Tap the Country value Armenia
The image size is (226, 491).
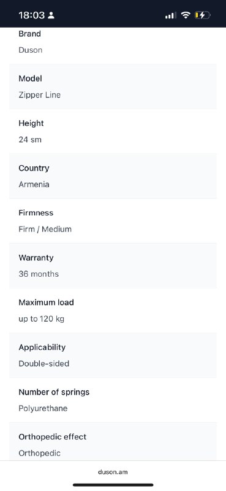click(x=34, y=185)
